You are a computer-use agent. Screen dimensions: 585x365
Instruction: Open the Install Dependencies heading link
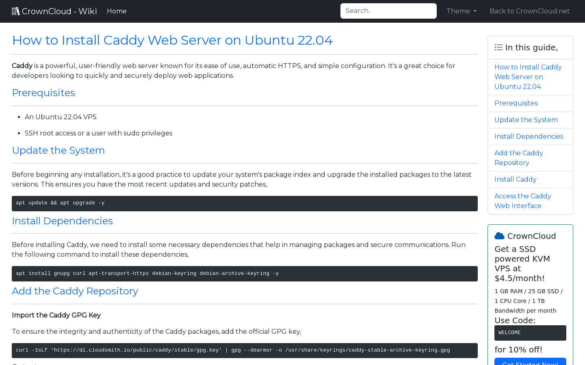(x=62, y=221)
